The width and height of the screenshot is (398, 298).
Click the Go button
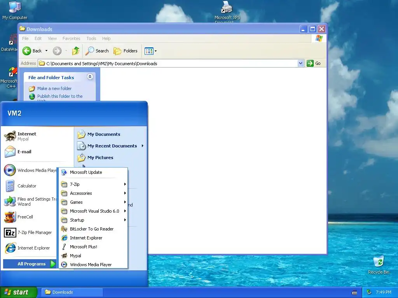[314, 63]
